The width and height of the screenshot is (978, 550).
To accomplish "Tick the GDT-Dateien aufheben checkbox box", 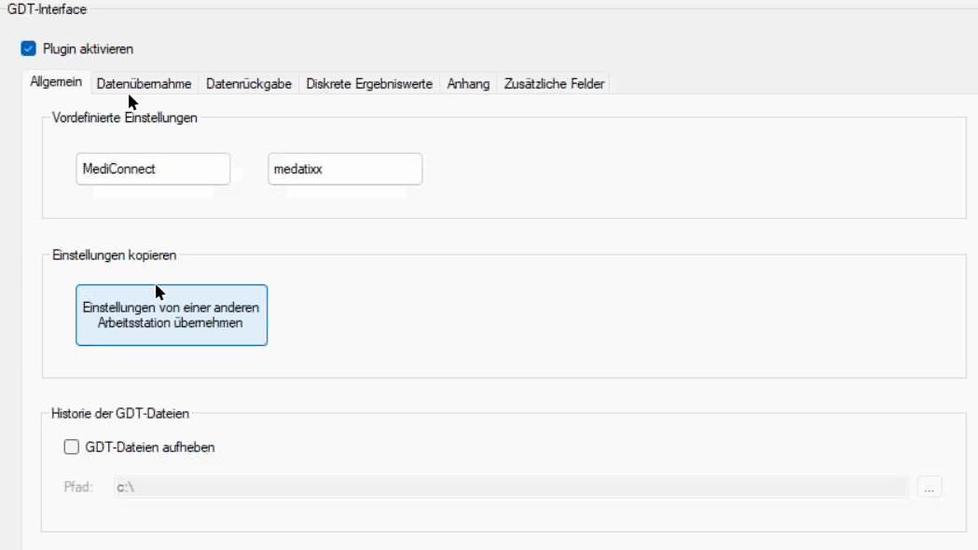I will (x=71, y=447).
